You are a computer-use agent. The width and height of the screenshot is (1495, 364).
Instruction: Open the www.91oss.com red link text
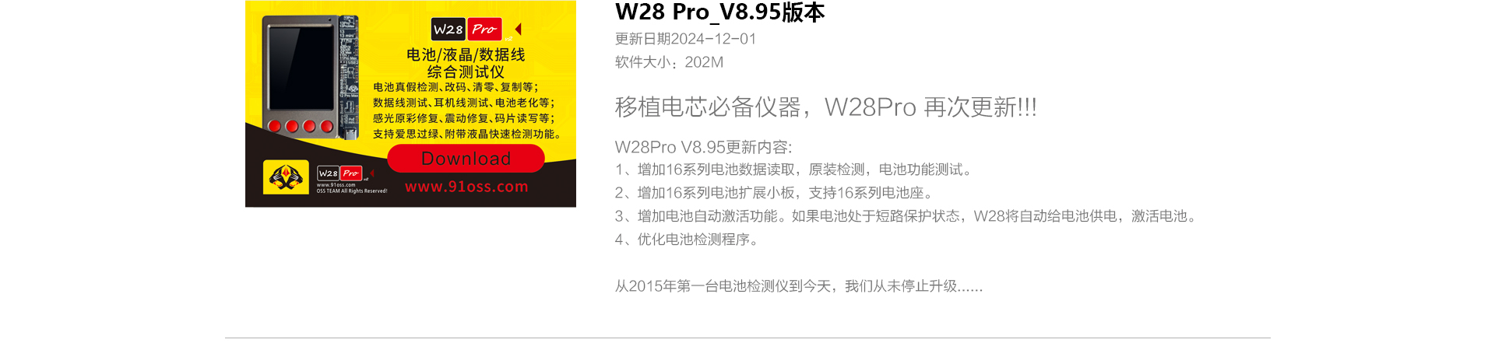(x=466, y=187)
